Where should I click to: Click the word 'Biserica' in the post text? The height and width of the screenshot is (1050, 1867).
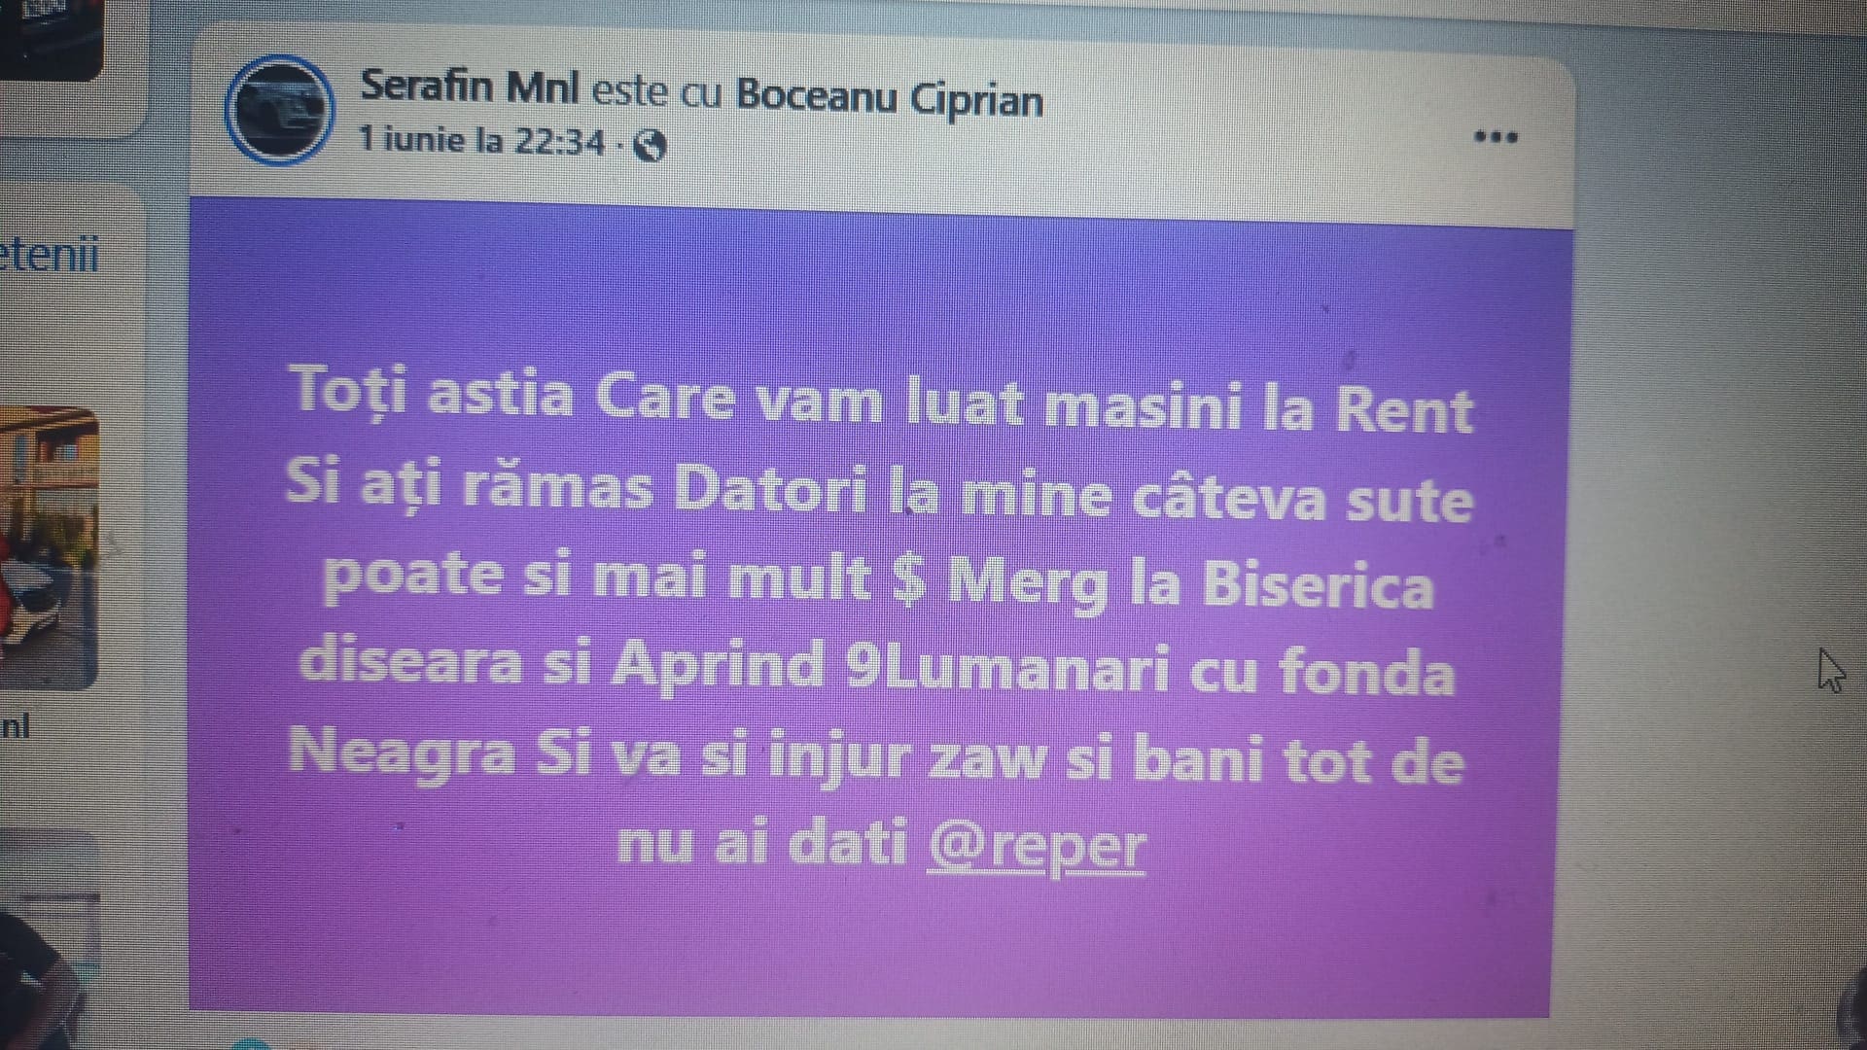coord(1318,585)
